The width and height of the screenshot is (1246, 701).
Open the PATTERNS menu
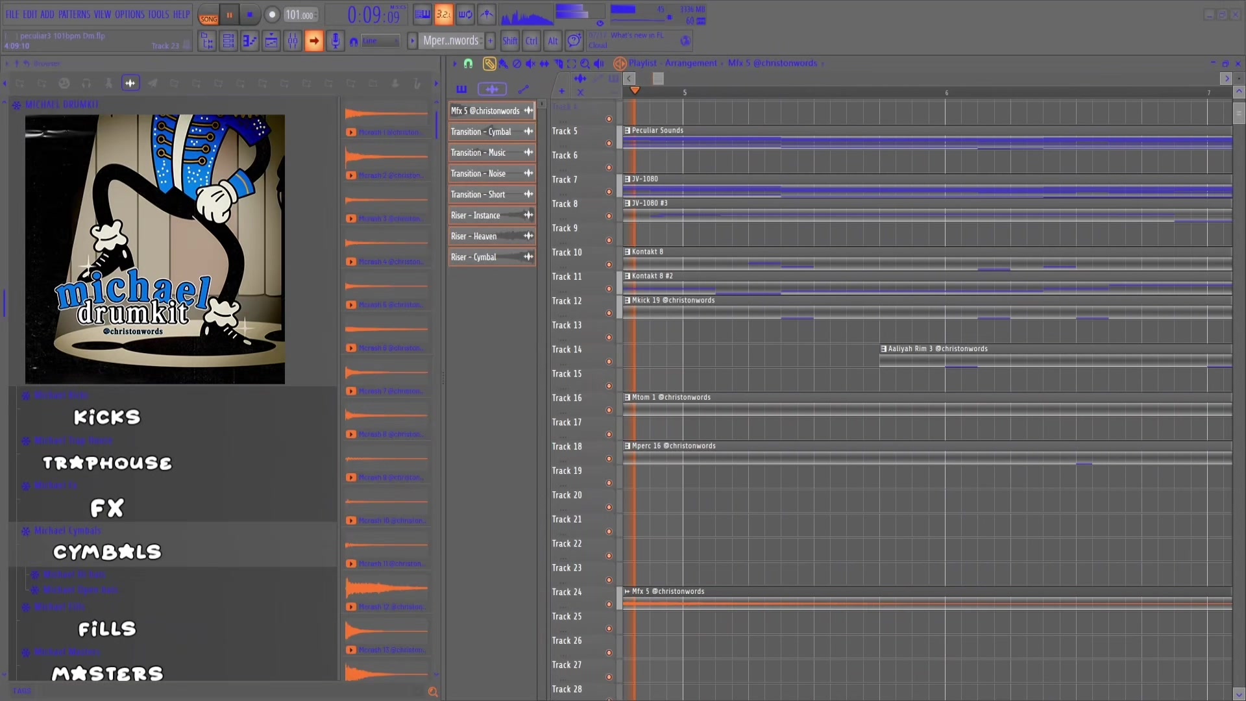click(74, 14)
